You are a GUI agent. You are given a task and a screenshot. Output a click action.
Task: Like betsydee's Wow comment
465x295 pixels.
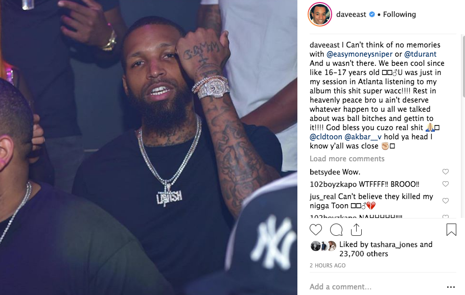446,171
